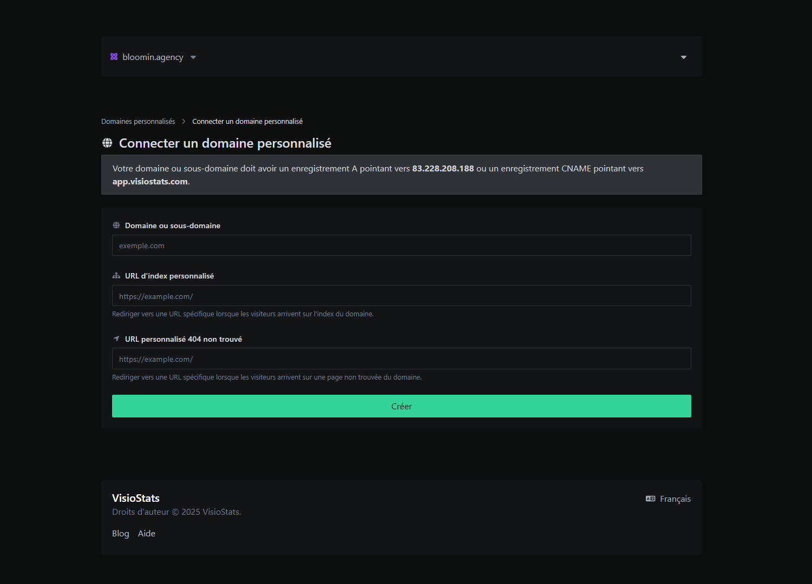Screen dimensions: 812x584
Task: Click the VisioStats footer brand name
Action: (136, 498)
